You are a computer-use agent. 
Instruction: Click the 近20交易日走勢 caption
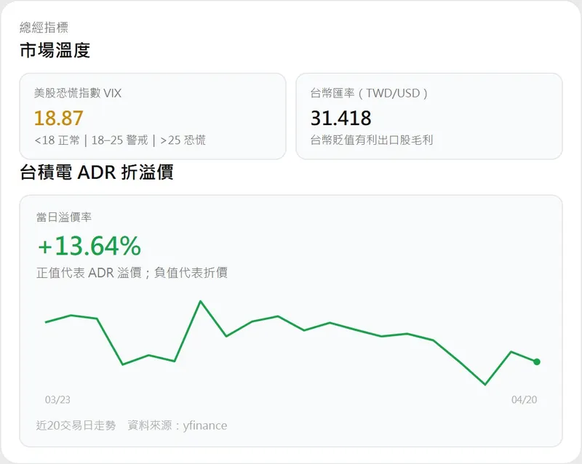coord(76,425)
